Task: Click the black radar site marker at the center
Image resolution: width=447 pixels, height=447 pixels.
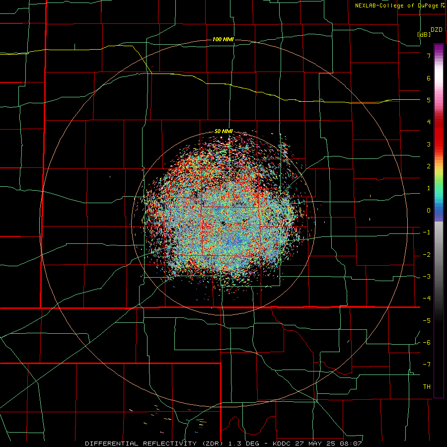Action: (223, 223)
